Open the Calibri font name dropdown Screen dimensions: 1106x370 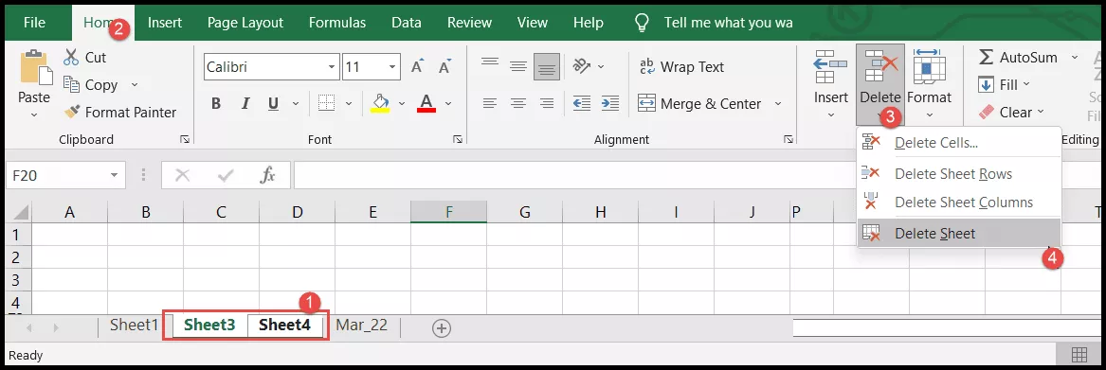point(332,67)
